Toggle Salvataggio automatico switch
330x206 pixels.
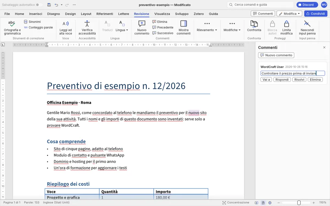tap(39, 4)
